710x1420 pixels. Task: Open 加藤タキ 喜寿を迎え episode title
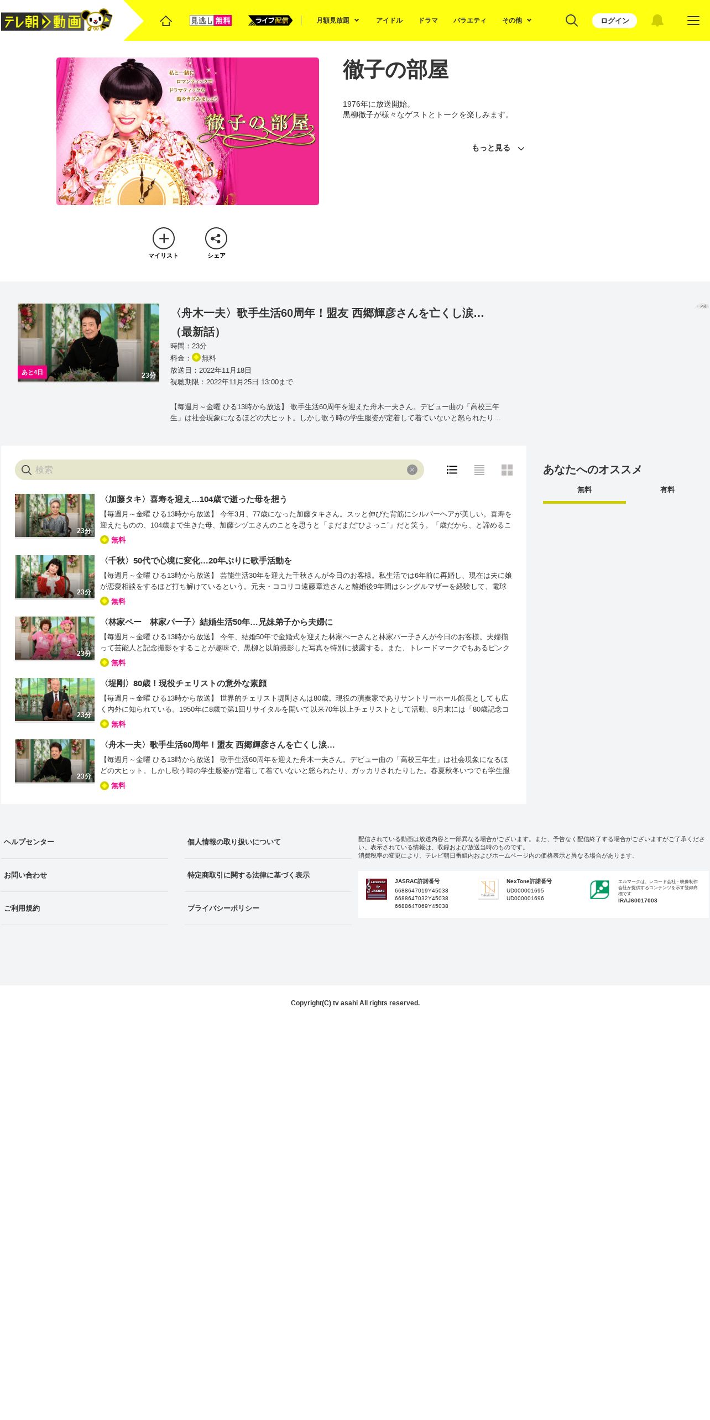point(194,499)
